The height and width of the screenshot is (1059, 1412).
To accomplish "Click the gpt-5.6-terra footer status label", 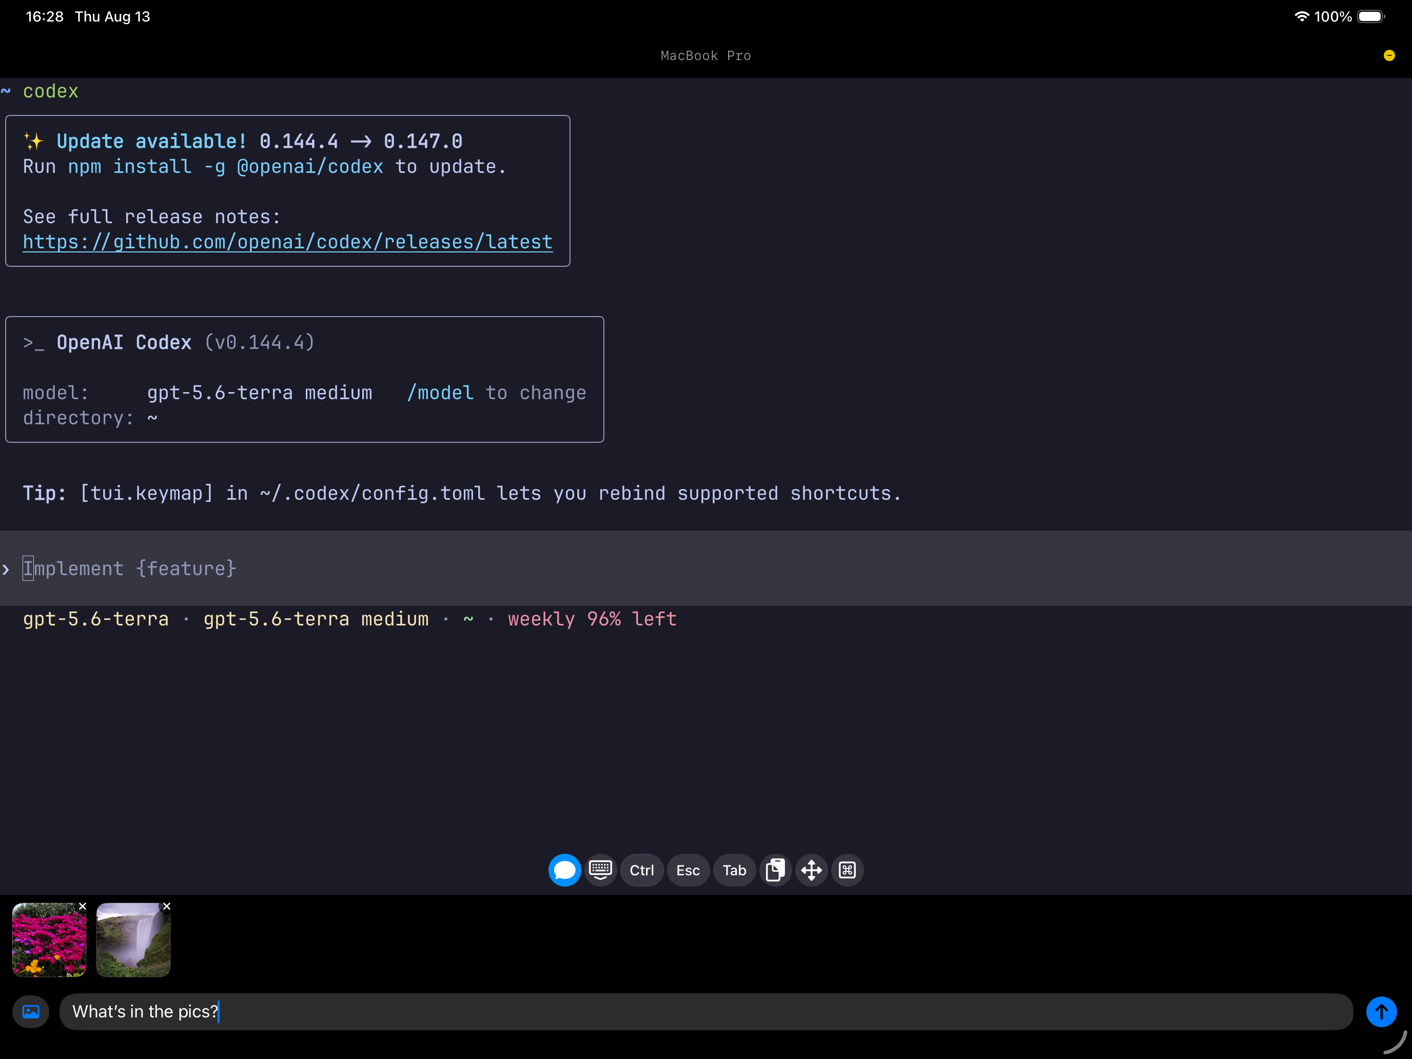I will 96,619.
